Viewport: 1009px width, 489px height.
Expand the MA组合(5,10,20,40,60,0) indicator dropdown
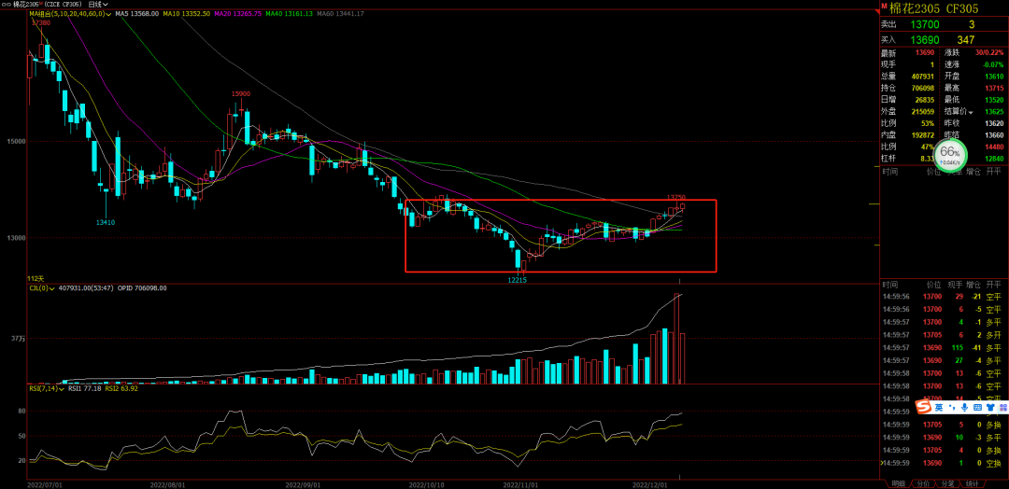[x=107, y=13]
